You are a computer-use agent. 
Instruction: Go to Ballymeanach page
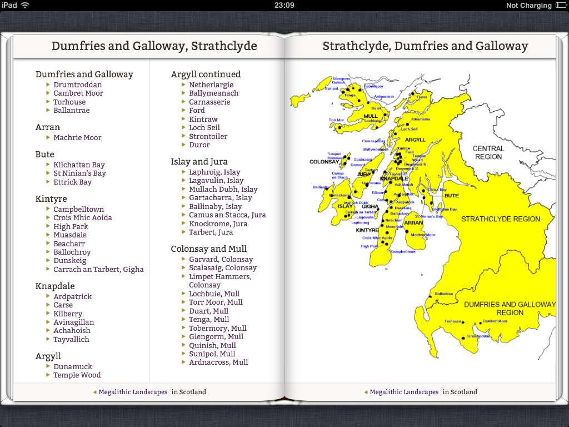(214, 93)
